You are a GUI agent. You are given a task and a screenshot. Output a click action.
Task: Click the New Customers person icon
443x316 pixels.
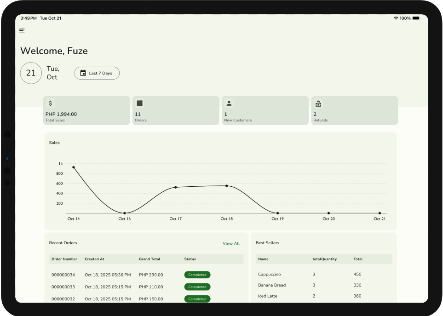click(229, 103)
